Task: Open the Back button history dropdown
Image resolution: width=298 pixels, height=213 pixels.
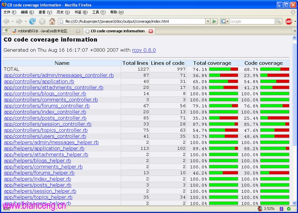Action: coord(12,21)
